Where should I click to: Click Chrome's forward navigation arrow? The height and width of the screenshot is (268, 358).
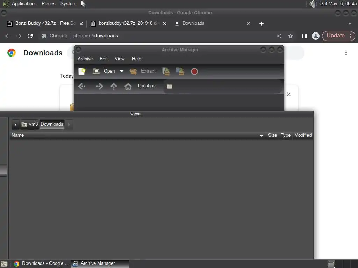pyautogui.click(x=19, y=36)
